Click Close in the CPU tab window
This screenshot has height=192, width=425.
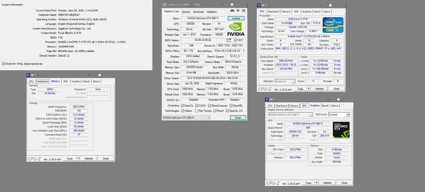[x=336, y=88]
